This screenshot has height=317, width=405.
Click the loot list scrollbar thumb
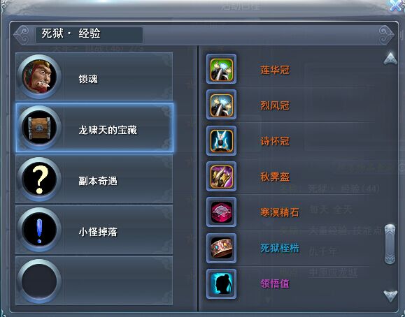tap(390, 244)
